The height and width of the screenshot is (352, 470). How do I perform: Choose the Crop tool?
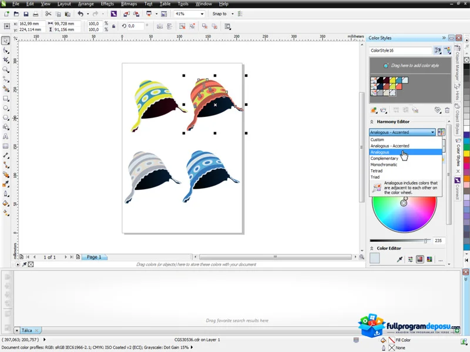click(x=5, y=61)
